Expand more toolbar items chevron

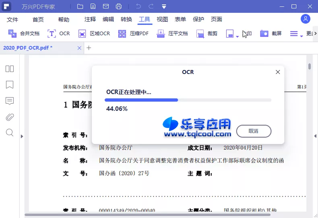(x=315, y=33)
